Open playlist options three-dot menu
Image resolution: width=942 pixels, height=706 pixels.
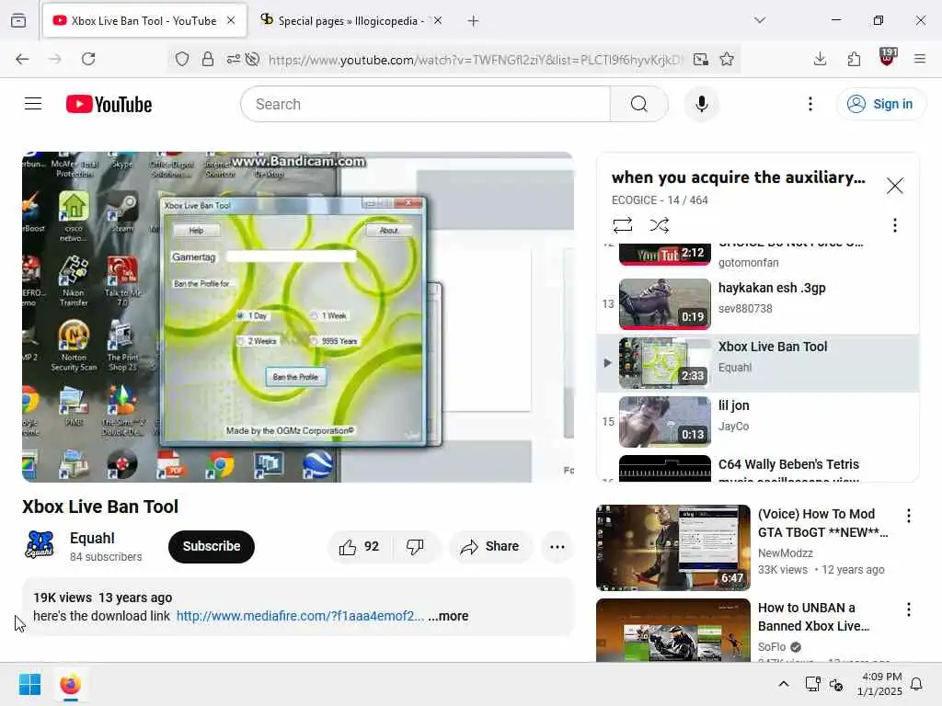(x=894, y=225)
